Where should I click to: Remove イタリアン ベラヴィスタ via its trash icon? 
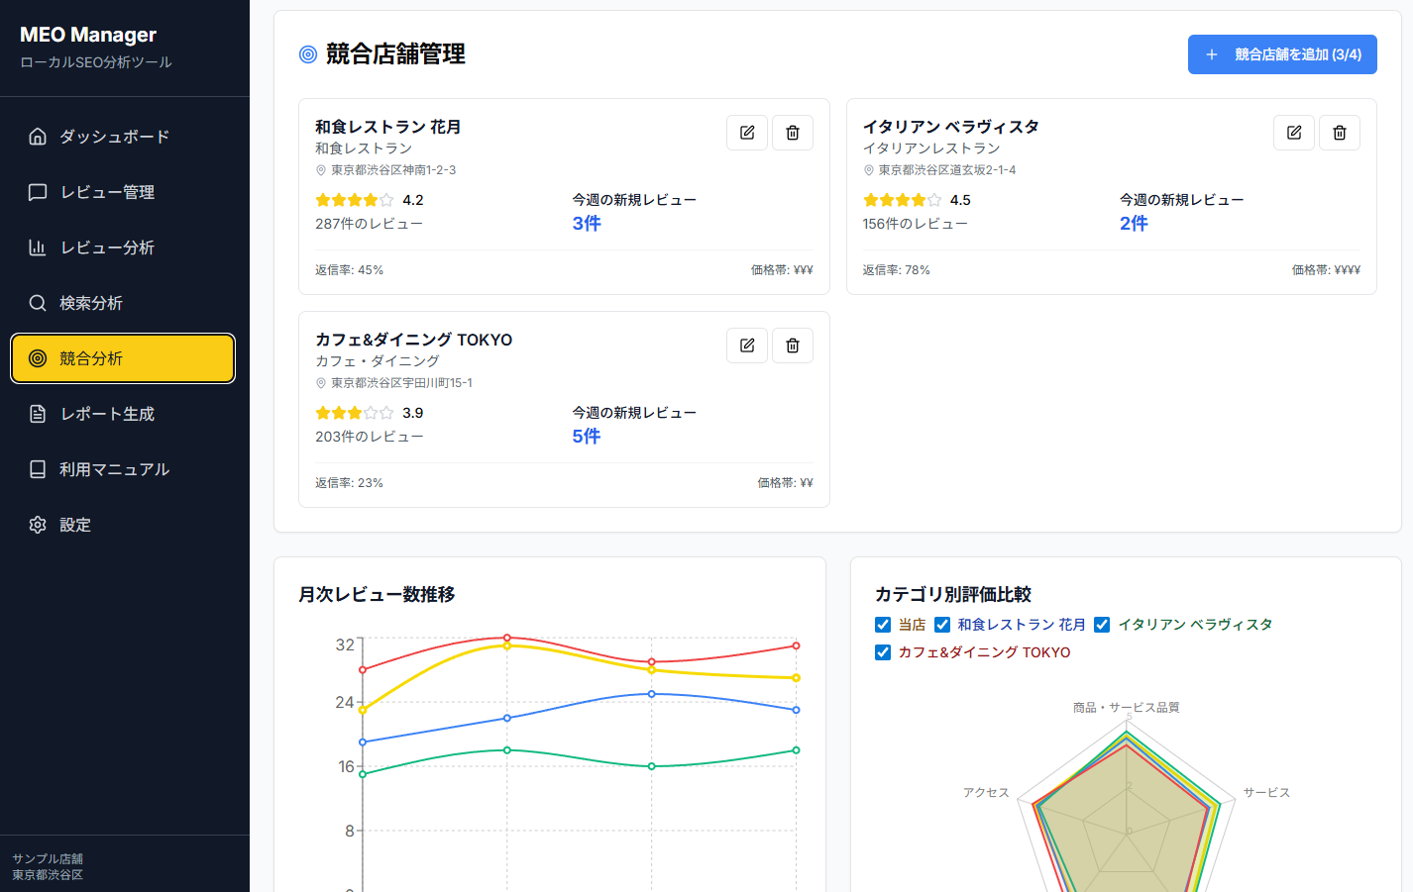tap(1339, 132)
